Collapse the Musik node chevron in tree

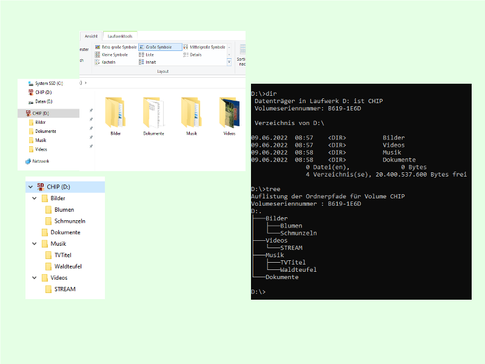pos(35,244)
